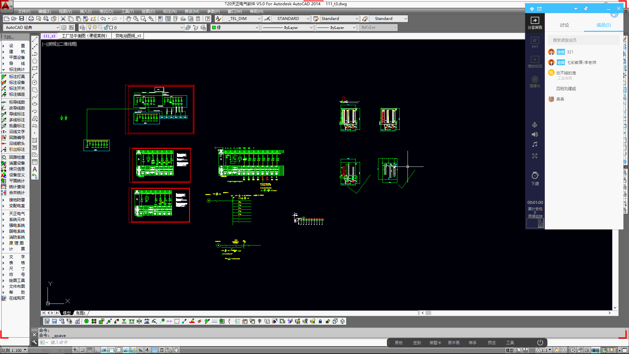
Task: Switch to the 变电站图纸_t3 drawing tab
Action: point(128,36)
